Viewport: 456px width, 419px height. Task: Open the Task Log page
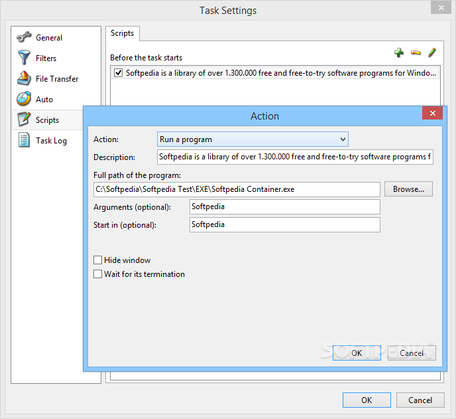(x=51, y=141)
